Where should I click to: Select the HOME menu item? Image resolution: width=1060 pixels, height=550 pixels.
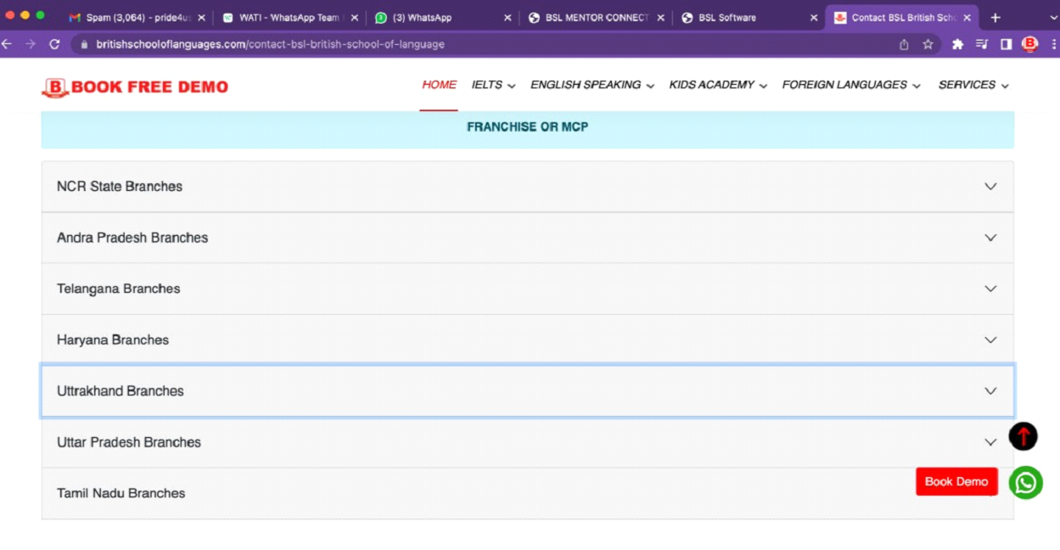pos(439,85)
